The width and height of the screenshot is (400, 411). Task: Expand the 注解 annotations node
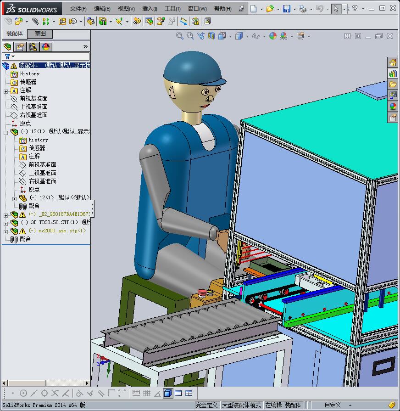[6, 91]
